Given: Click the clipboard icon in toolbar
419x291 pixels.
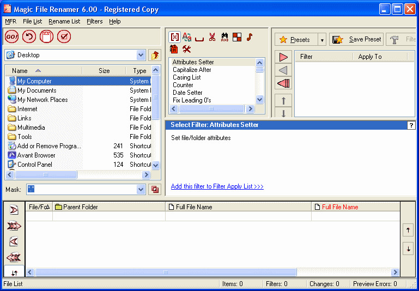Looking at the screenshot, I should pyautogui.click(x=46, y=37).
